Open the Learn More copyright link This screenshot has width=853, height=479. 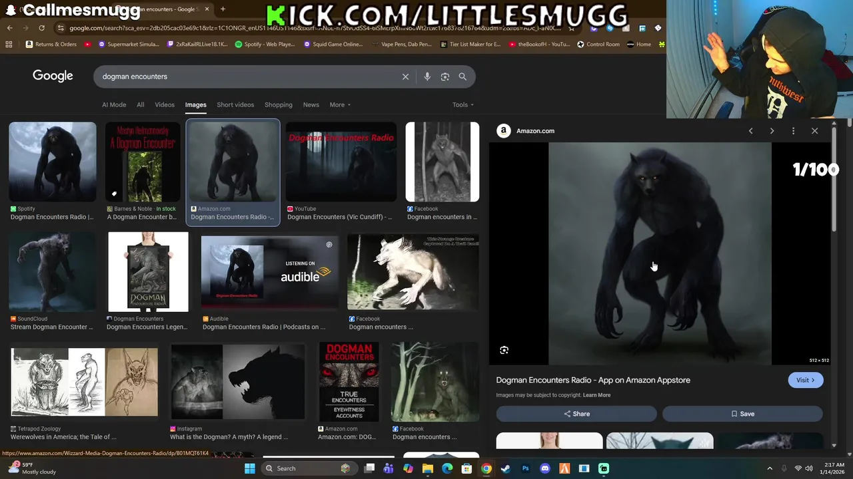(596, 395)
